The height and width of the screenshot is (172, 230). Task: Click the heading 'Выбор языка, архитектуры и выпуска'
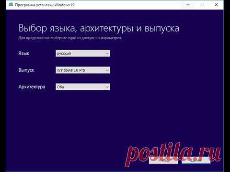[99, 29]
